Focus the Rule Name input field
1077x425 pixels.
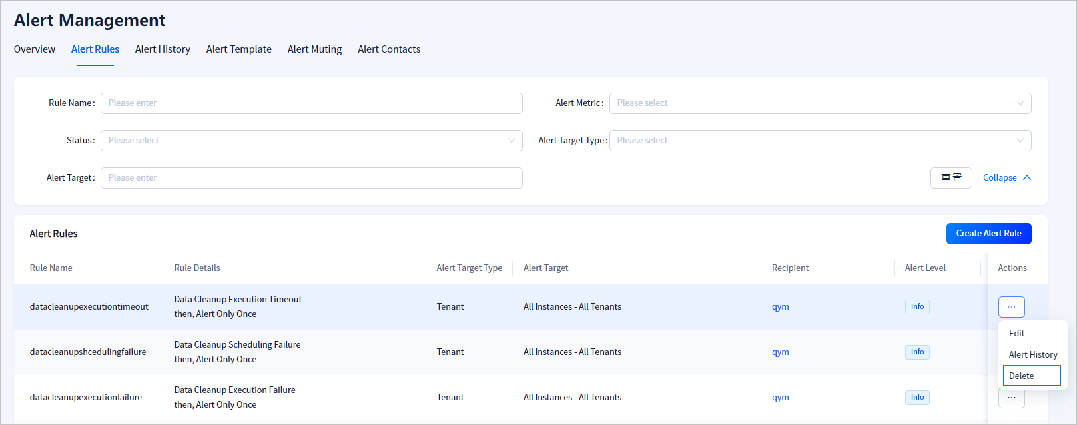pyautogui.click(x=311, y=103)
